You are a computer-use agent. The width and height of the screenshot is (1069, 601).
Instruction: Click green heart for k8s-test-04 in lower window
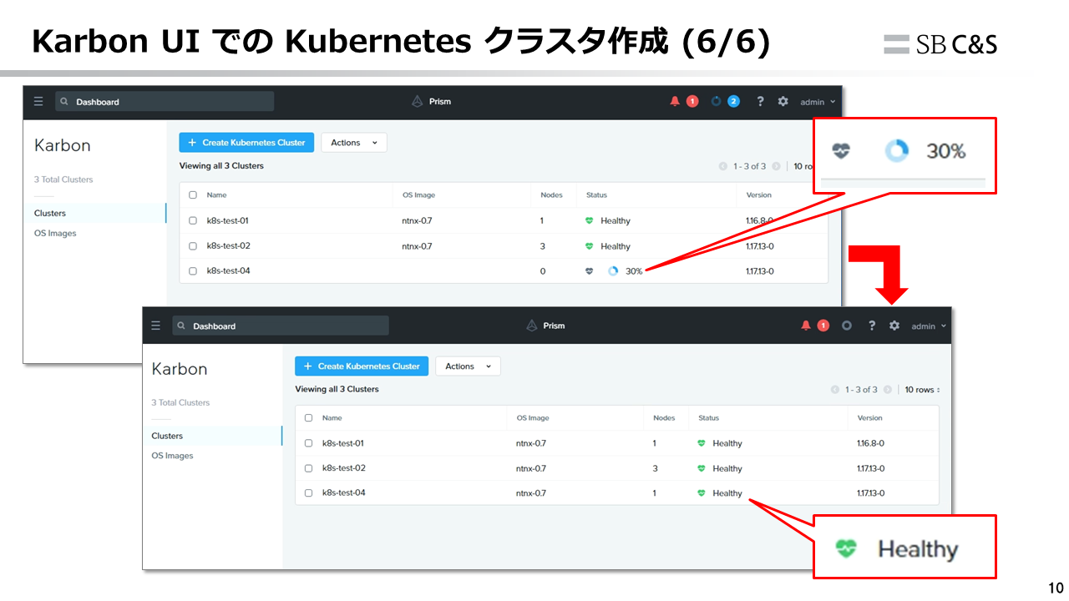point(702,493)
